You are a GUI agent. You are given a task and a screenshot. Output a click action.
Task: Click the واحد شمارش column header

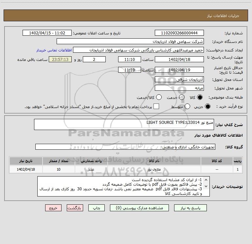coord(91,161)
